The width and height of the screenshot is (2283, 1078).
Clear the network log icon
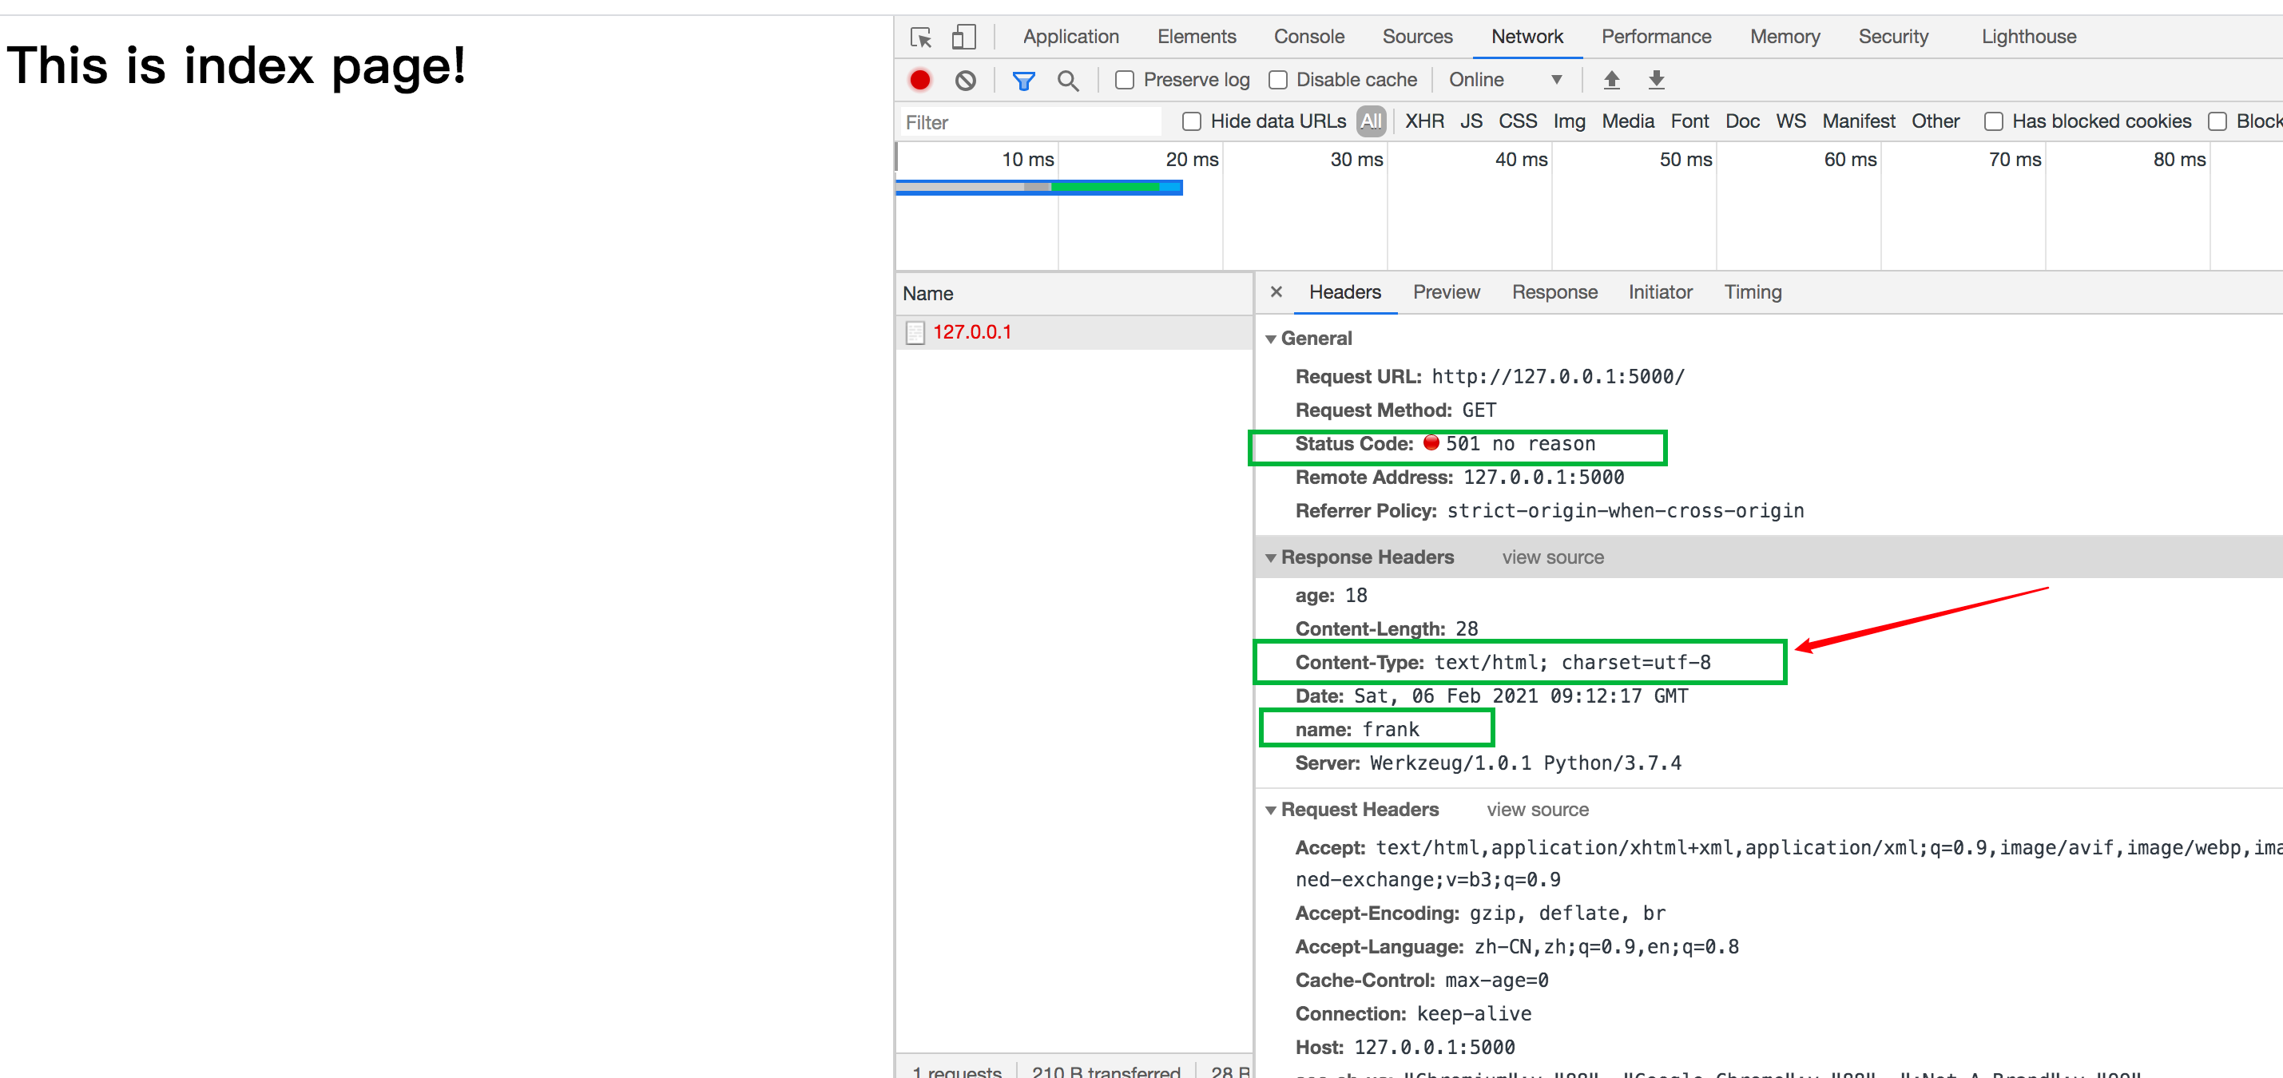click(x=965, y=81)
